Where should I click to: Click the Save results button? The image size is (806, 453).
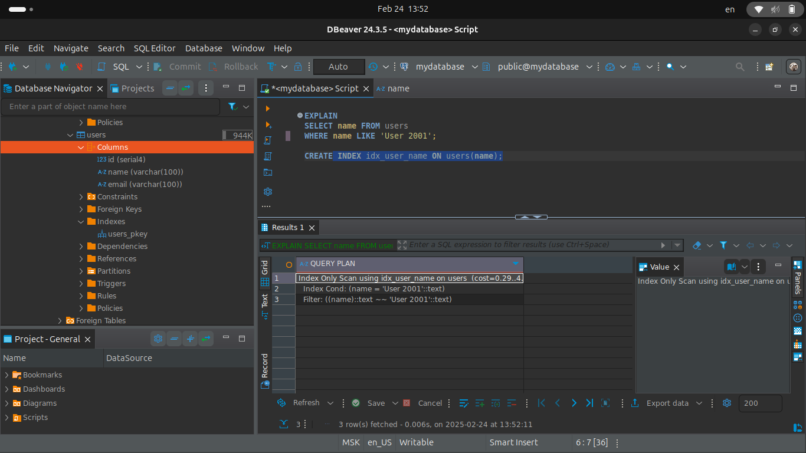368,403
